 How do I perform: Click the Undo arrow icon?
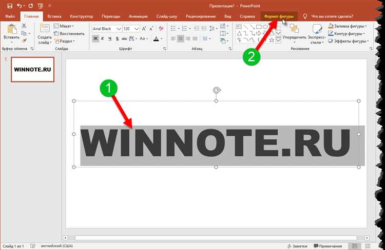(19, 6)
